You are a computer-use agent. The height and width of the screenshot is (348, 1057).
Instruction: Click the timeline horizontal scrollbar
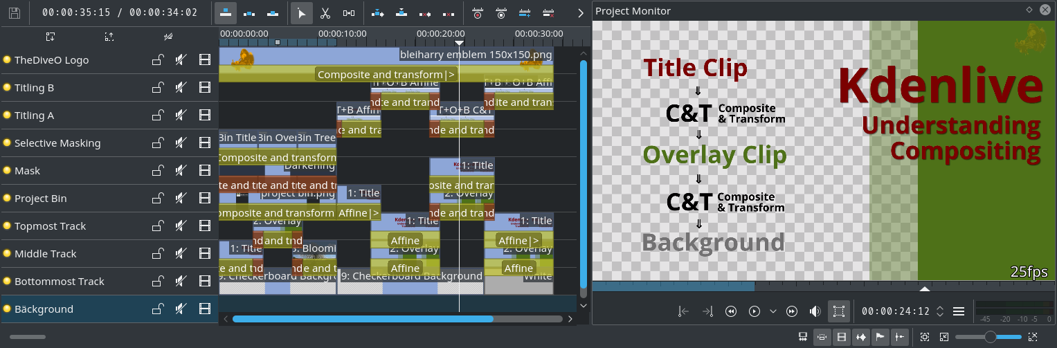[x=363, y=319]
